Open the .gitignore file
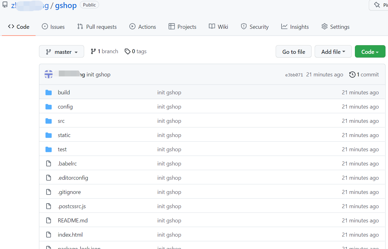This screenshot has height=249, width=388. pyautogui.click(x=69, y=192)
